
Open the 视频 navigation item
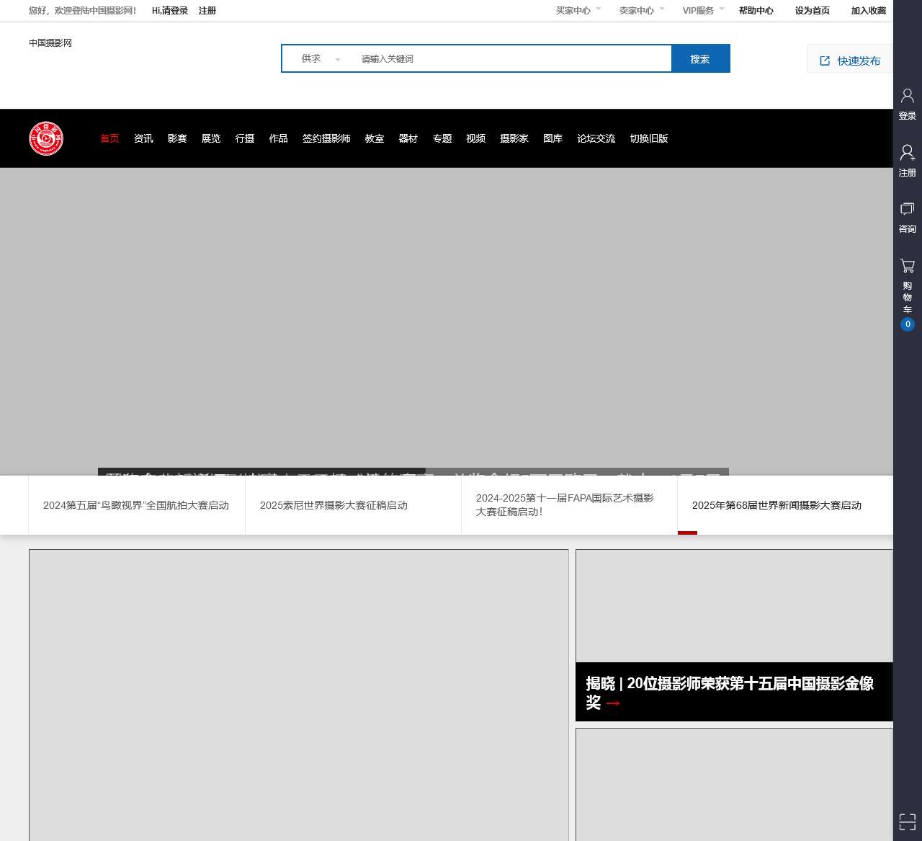click(476, 138)
